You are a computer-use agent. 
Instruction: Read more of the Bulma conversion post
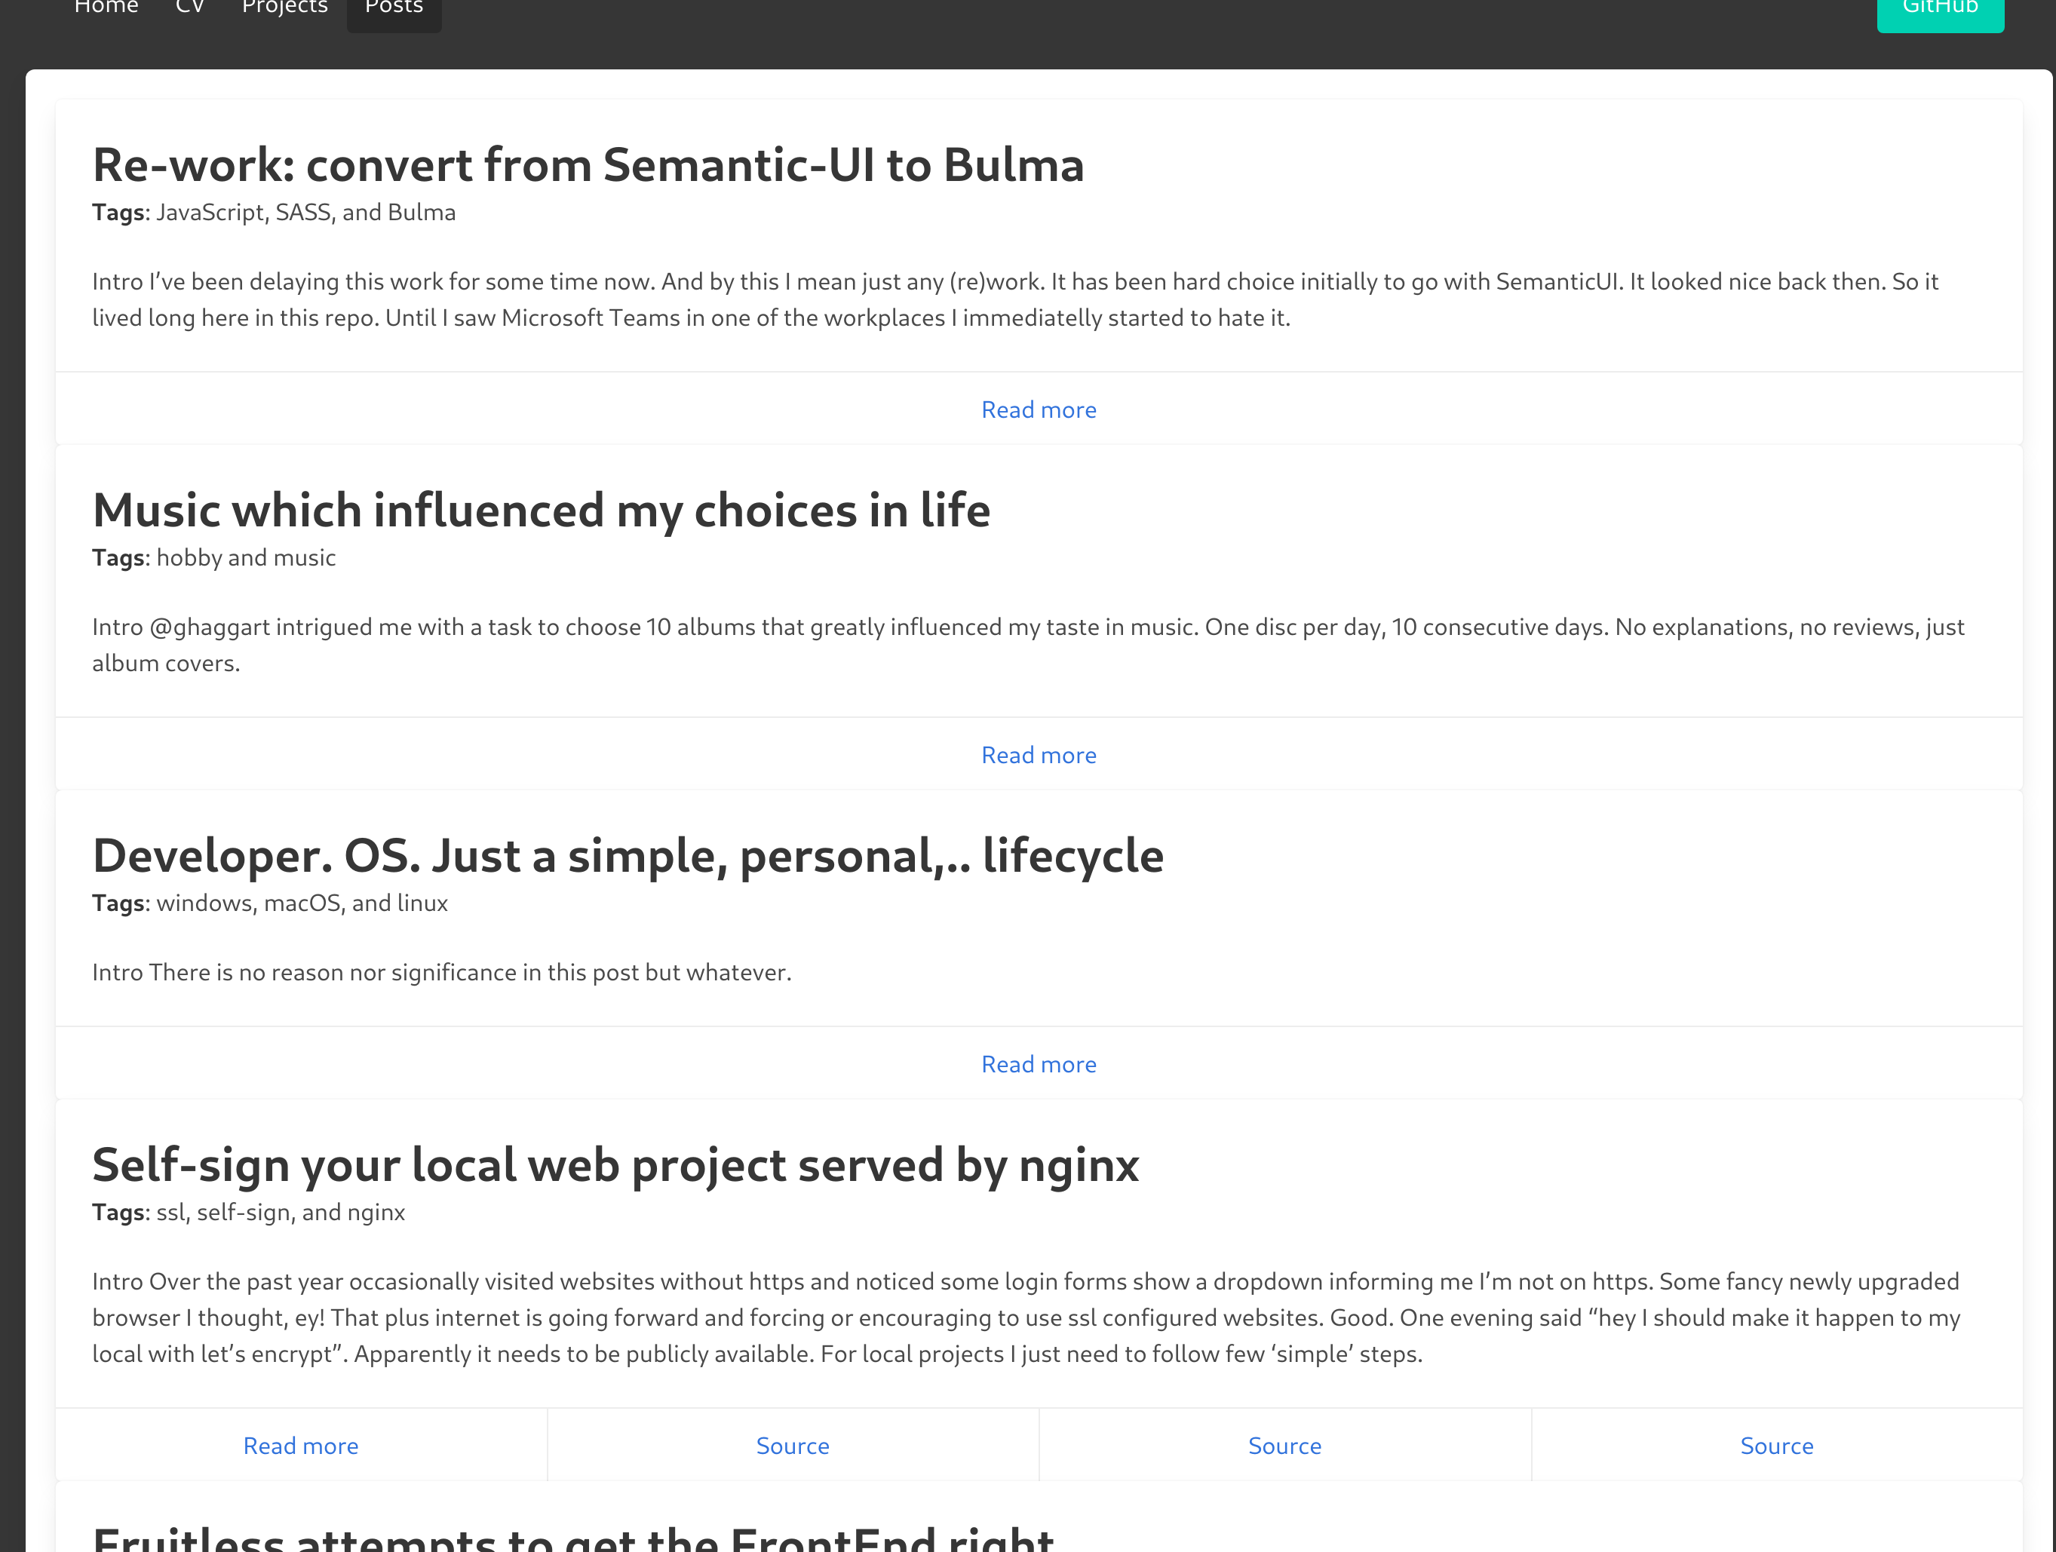tap(1039, 409)
